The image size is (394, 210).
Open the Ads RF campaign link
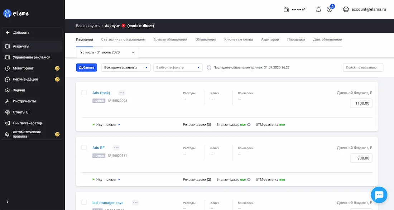coord(98,148)
